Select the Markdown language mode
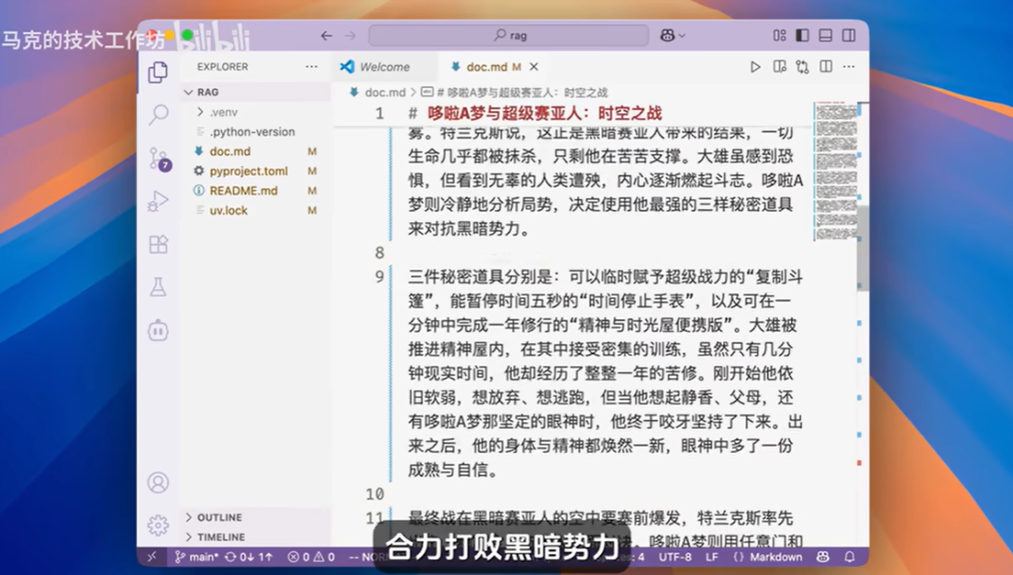 [767, 557]
